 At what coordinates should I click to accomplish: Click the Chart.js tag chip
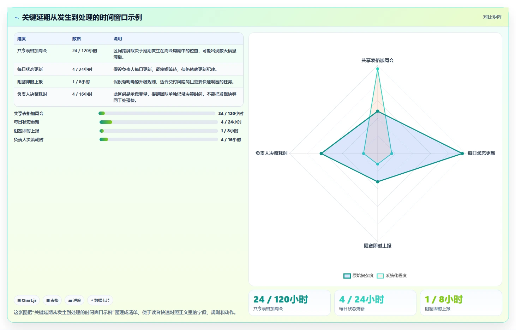[27, 300]
